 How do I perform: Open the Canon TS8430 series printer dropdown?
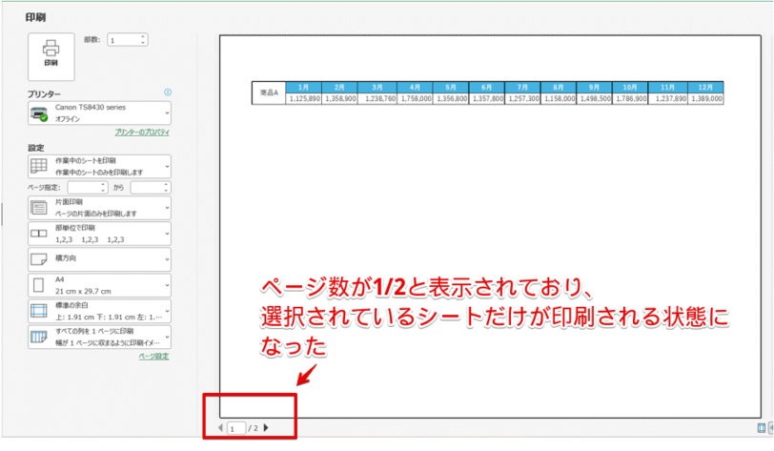[x=99, y=113]
